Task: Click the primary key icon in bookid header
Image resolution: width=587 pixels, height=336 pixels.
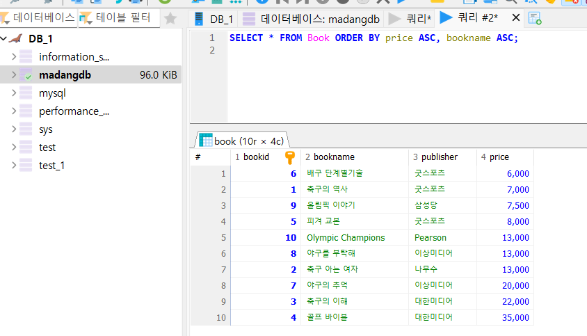Action: [x=290, y=157]
